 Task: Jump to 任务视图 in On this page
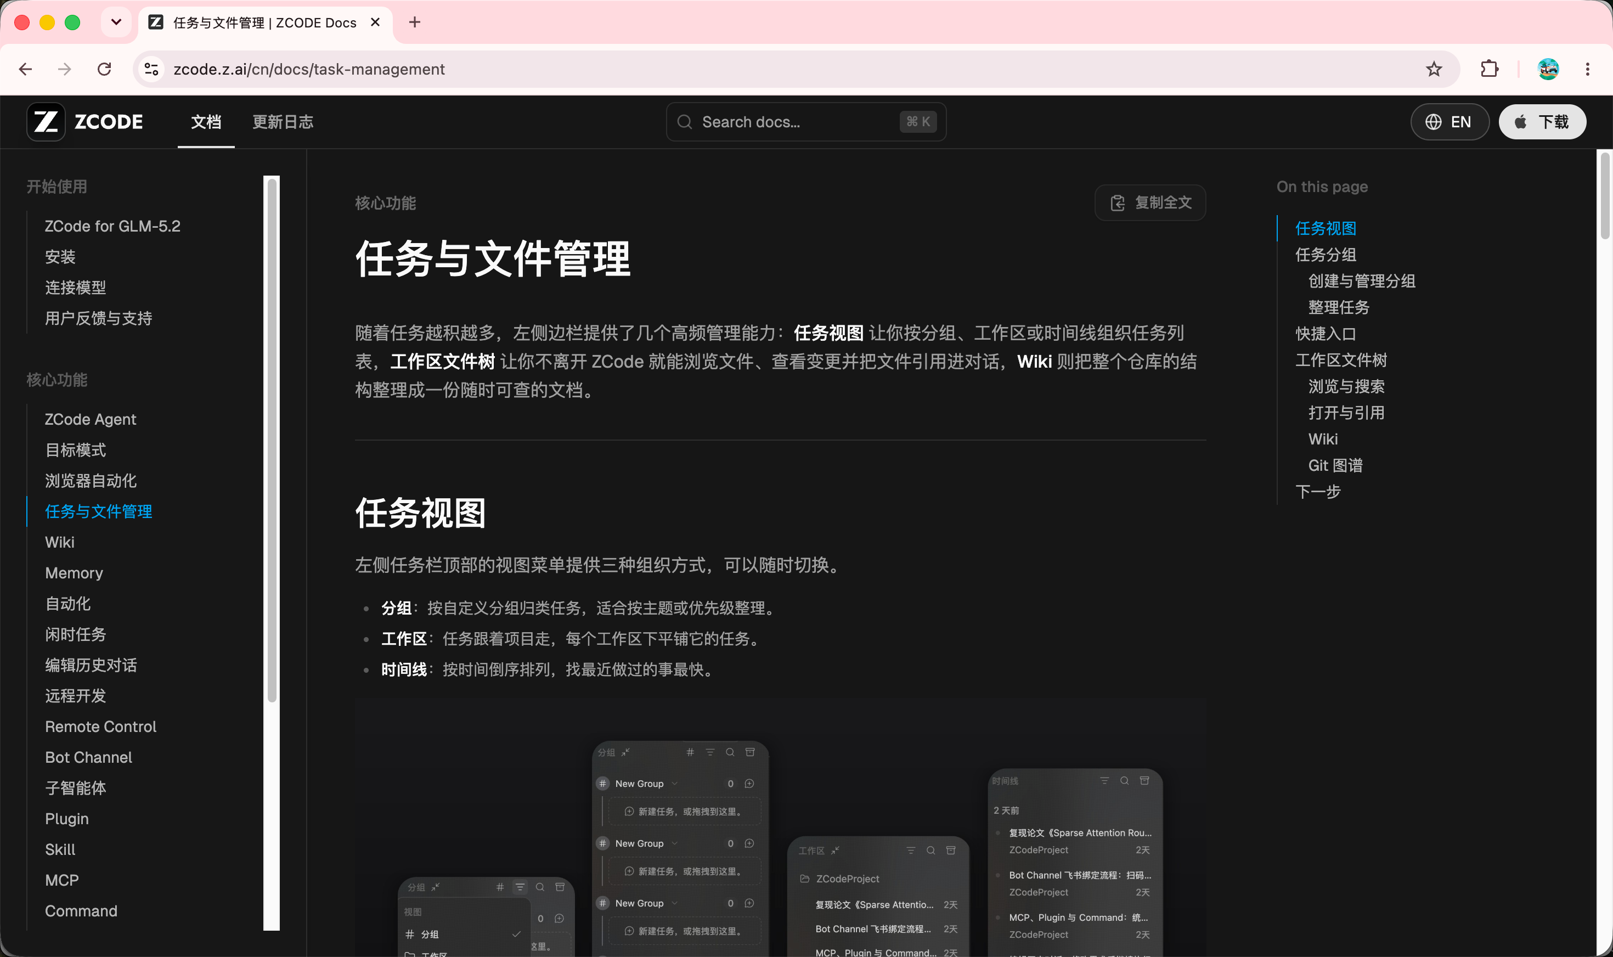1326,228
